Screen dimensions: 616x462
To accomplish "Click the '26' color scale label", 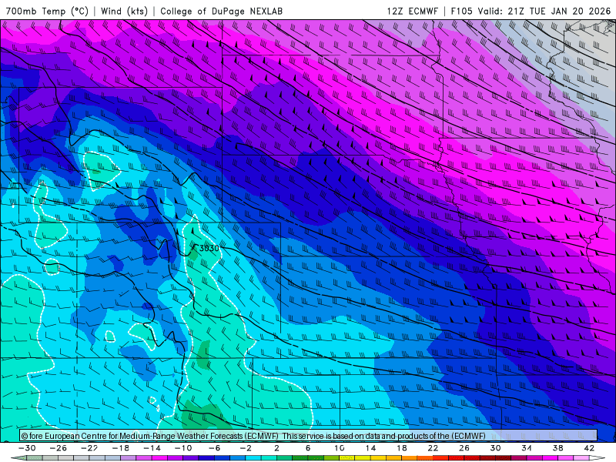I will (x=464, y=448).
